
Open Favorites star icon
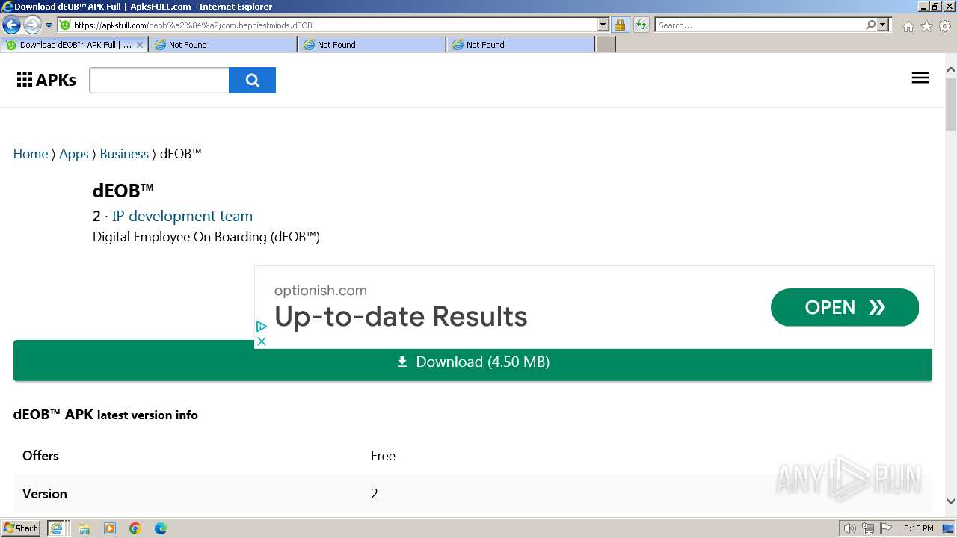[x=926, y=26]
